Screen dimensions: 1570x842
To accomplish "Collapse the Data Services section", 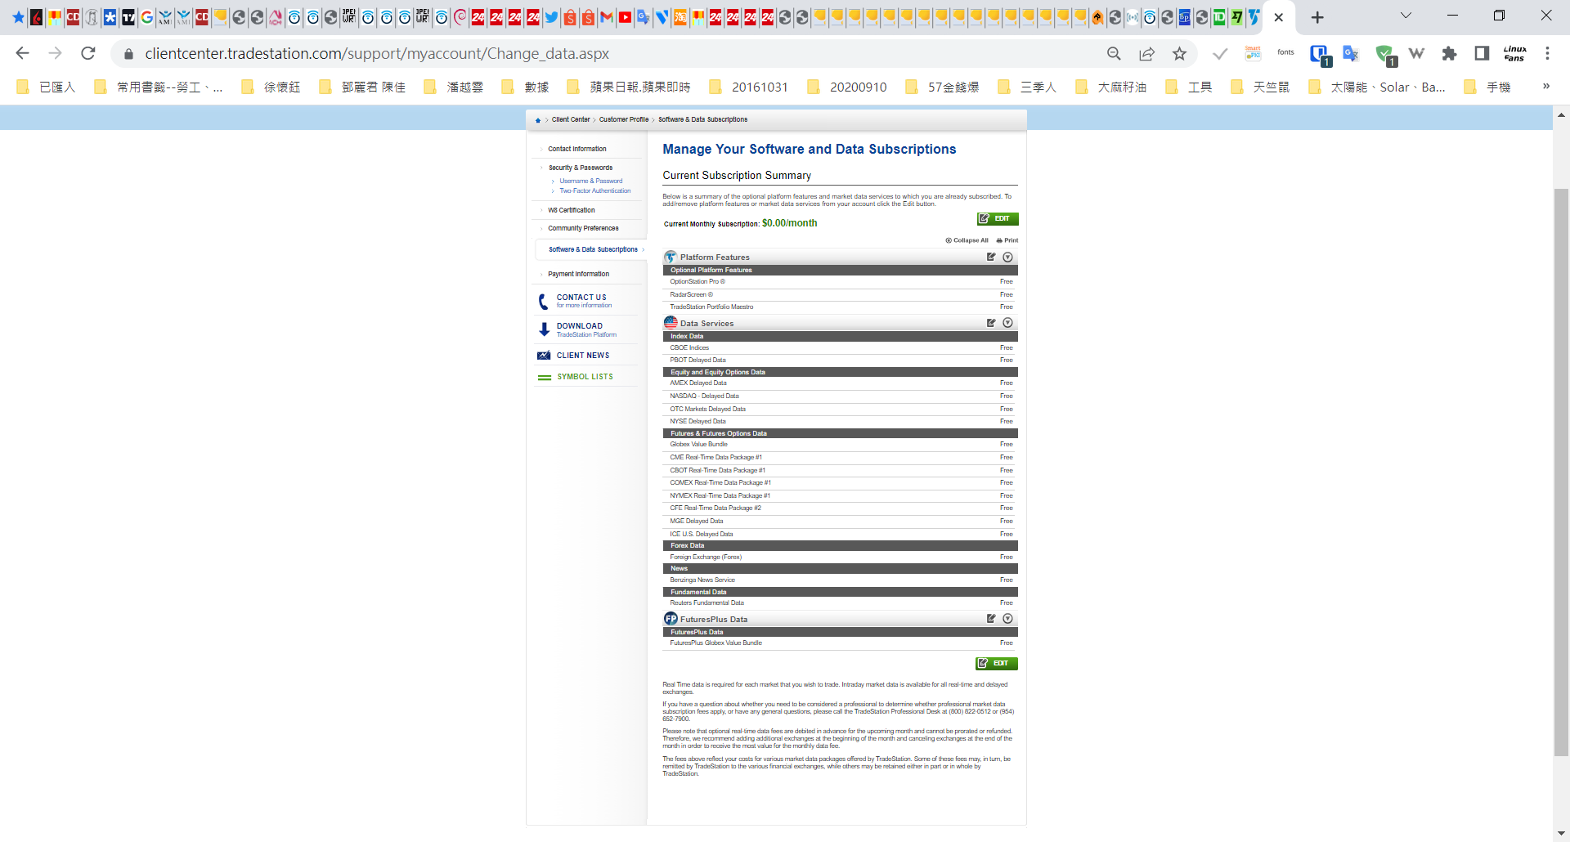I will [1008, 323].
